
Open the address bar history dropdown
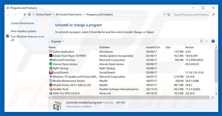point(164,15)
